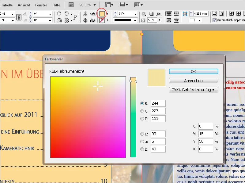The width and height of the screenshot is (245, 183).
Task: Open the stroke style dropdown
Action: coord(135,20)
